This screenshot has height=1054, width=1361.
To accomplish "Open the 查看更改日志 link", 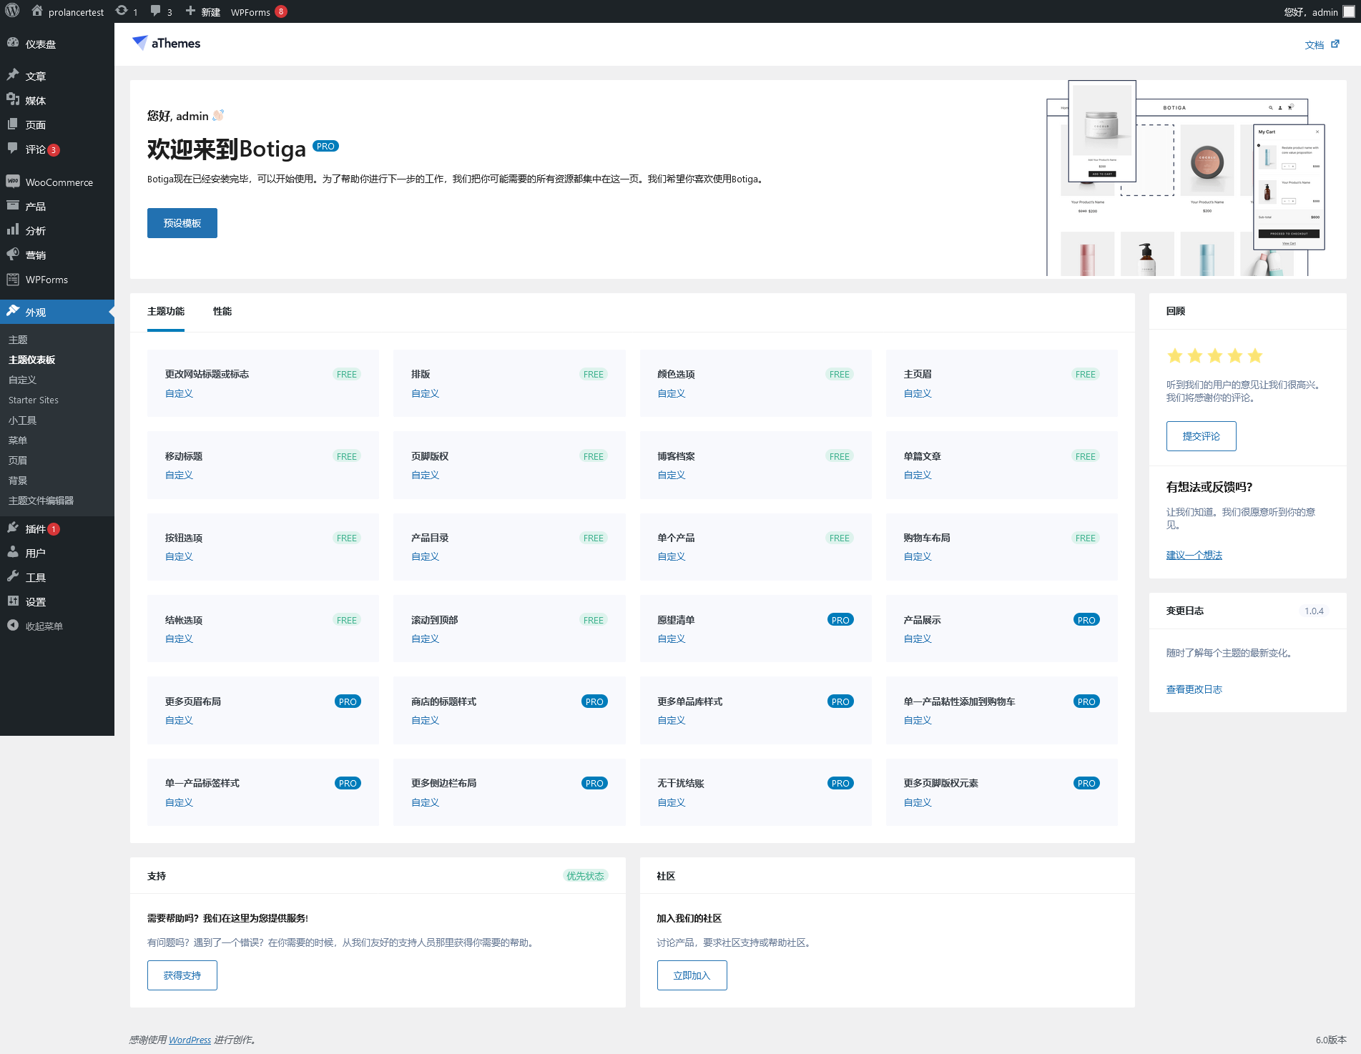I will pos(1194,689).
